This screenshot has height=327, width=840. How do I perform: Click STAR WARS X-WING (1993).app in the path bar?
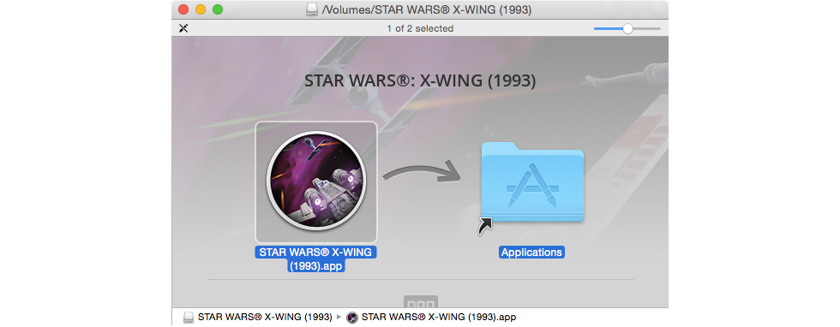(439, 317)
